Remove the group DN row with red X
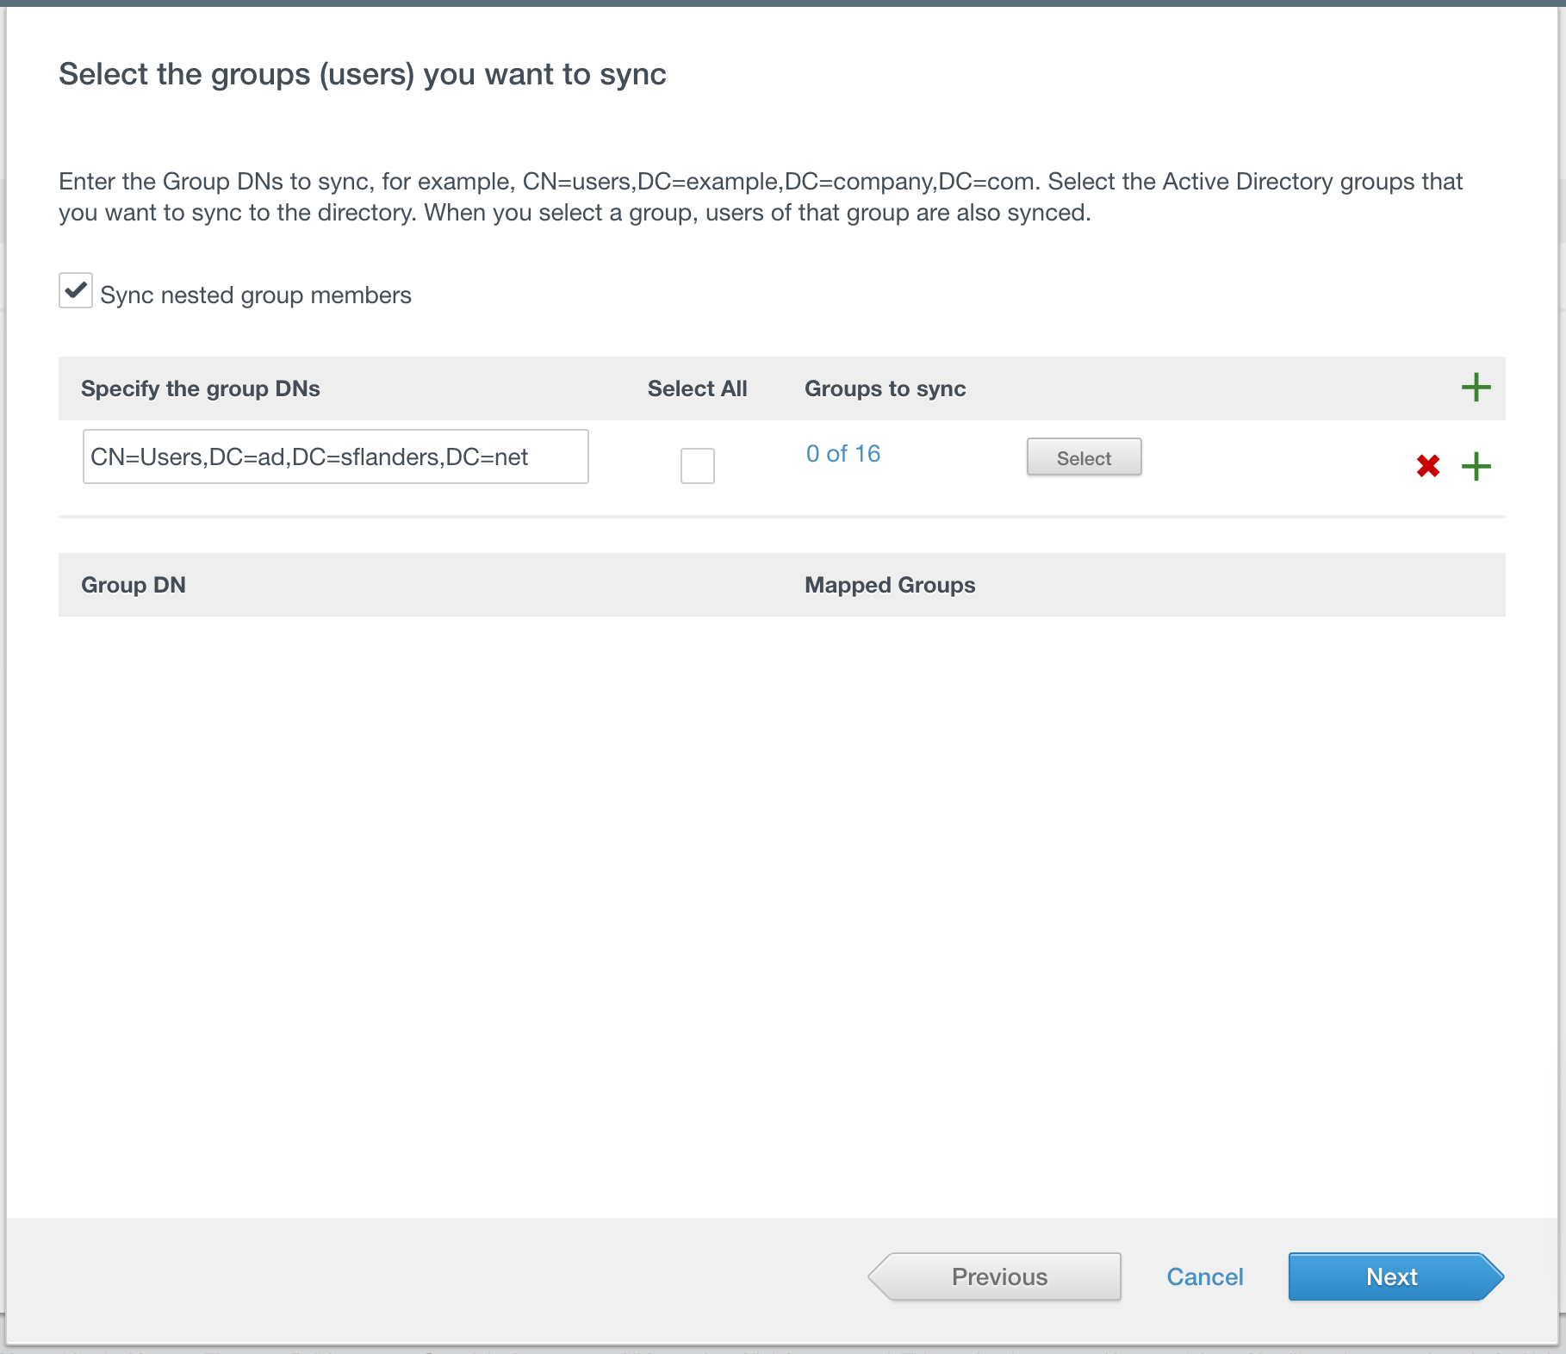Screen dimensions: 1566x1354 tap(1427, 466)
